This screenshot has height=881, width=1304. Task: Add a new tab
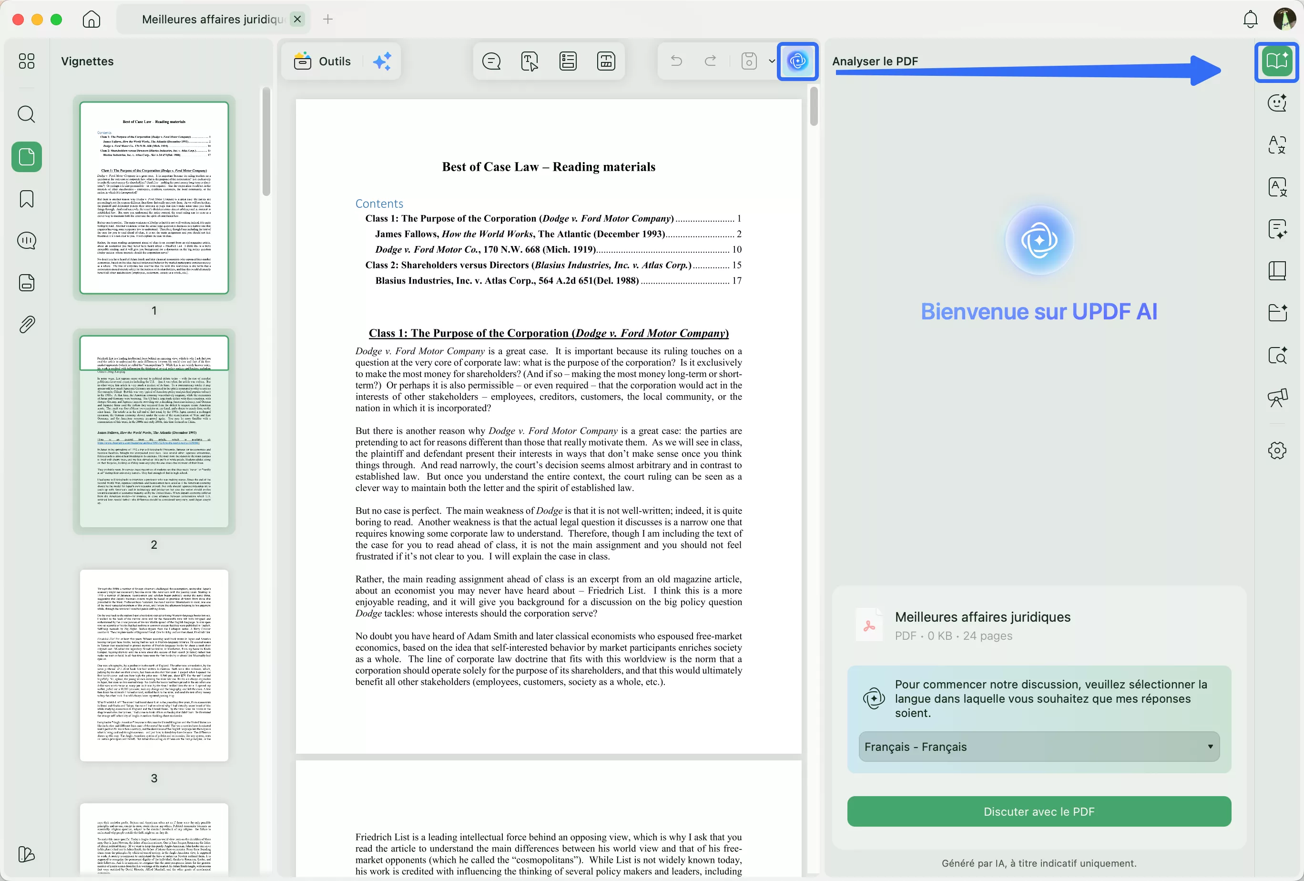coord(328,20)
